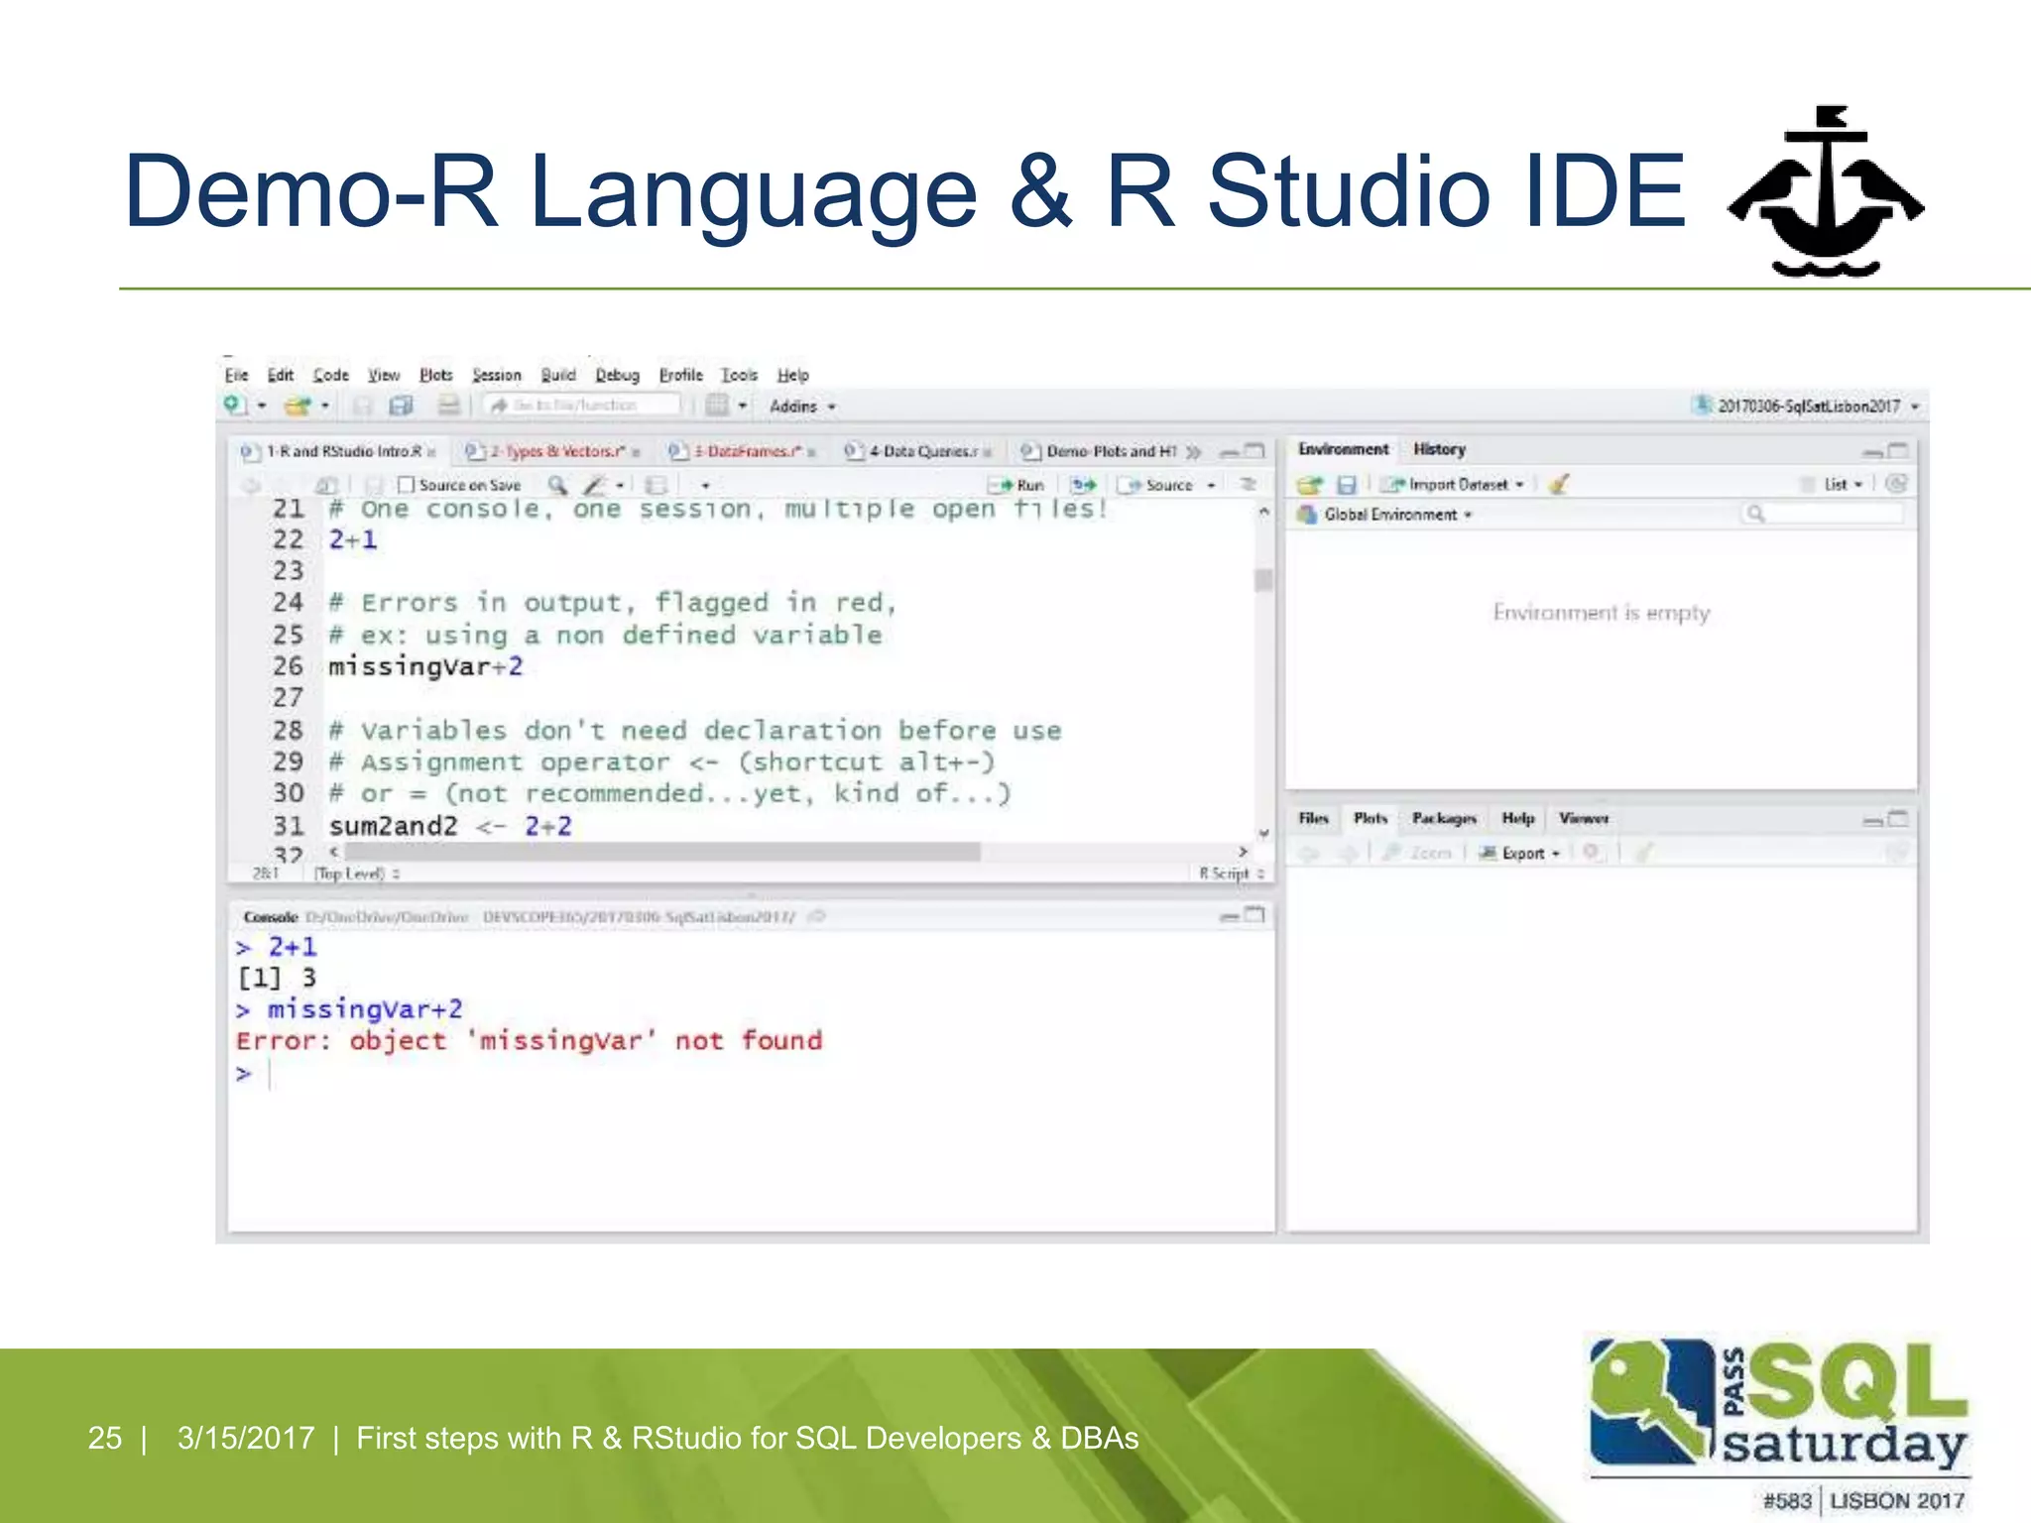Screen dimensions: 2031x1523
Task: Open the Debug menu
Action: pyautogui.click(x=617, y=375)
